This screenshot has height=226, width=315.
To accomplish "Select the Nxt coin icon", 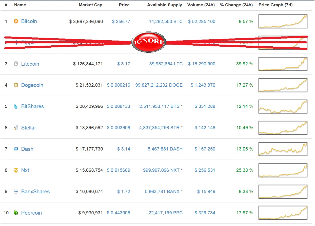I will point(16,170).
